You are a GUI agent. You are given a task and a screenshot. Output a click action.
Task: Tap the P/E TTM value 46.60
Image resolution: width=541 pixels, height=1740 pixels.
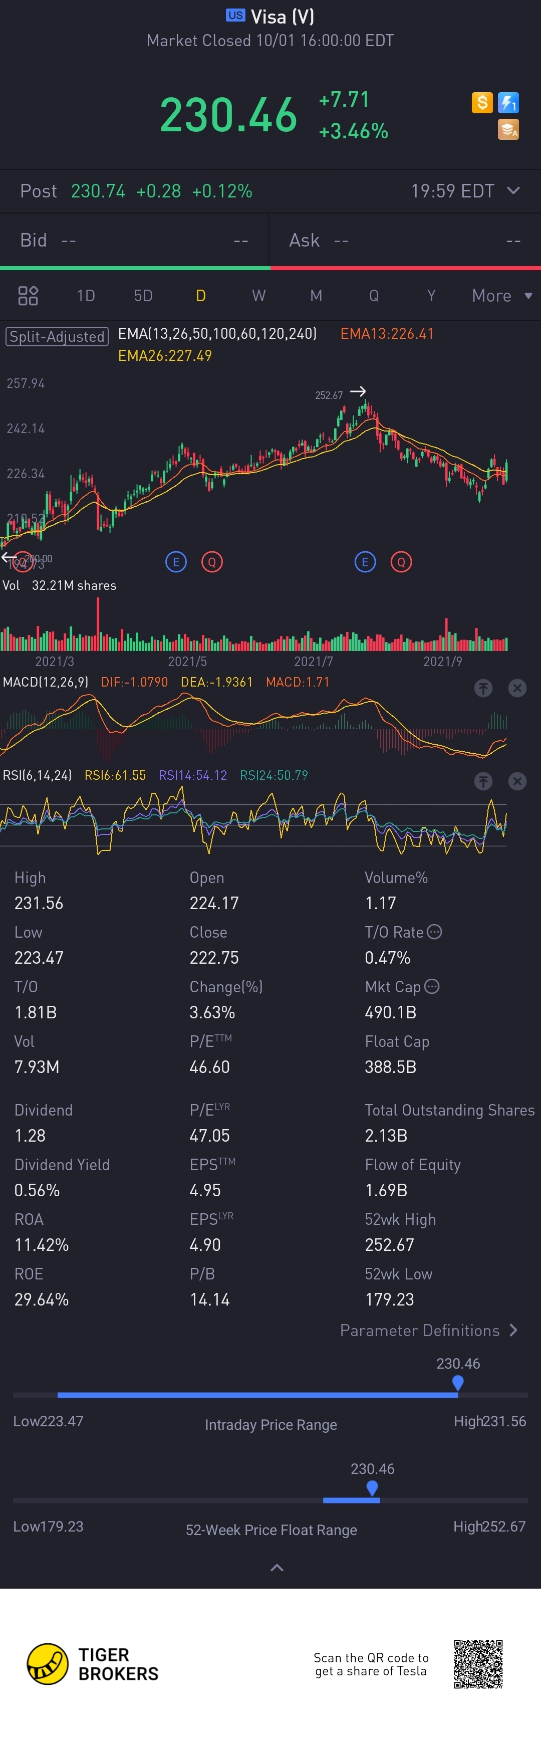coord(209,1066)
